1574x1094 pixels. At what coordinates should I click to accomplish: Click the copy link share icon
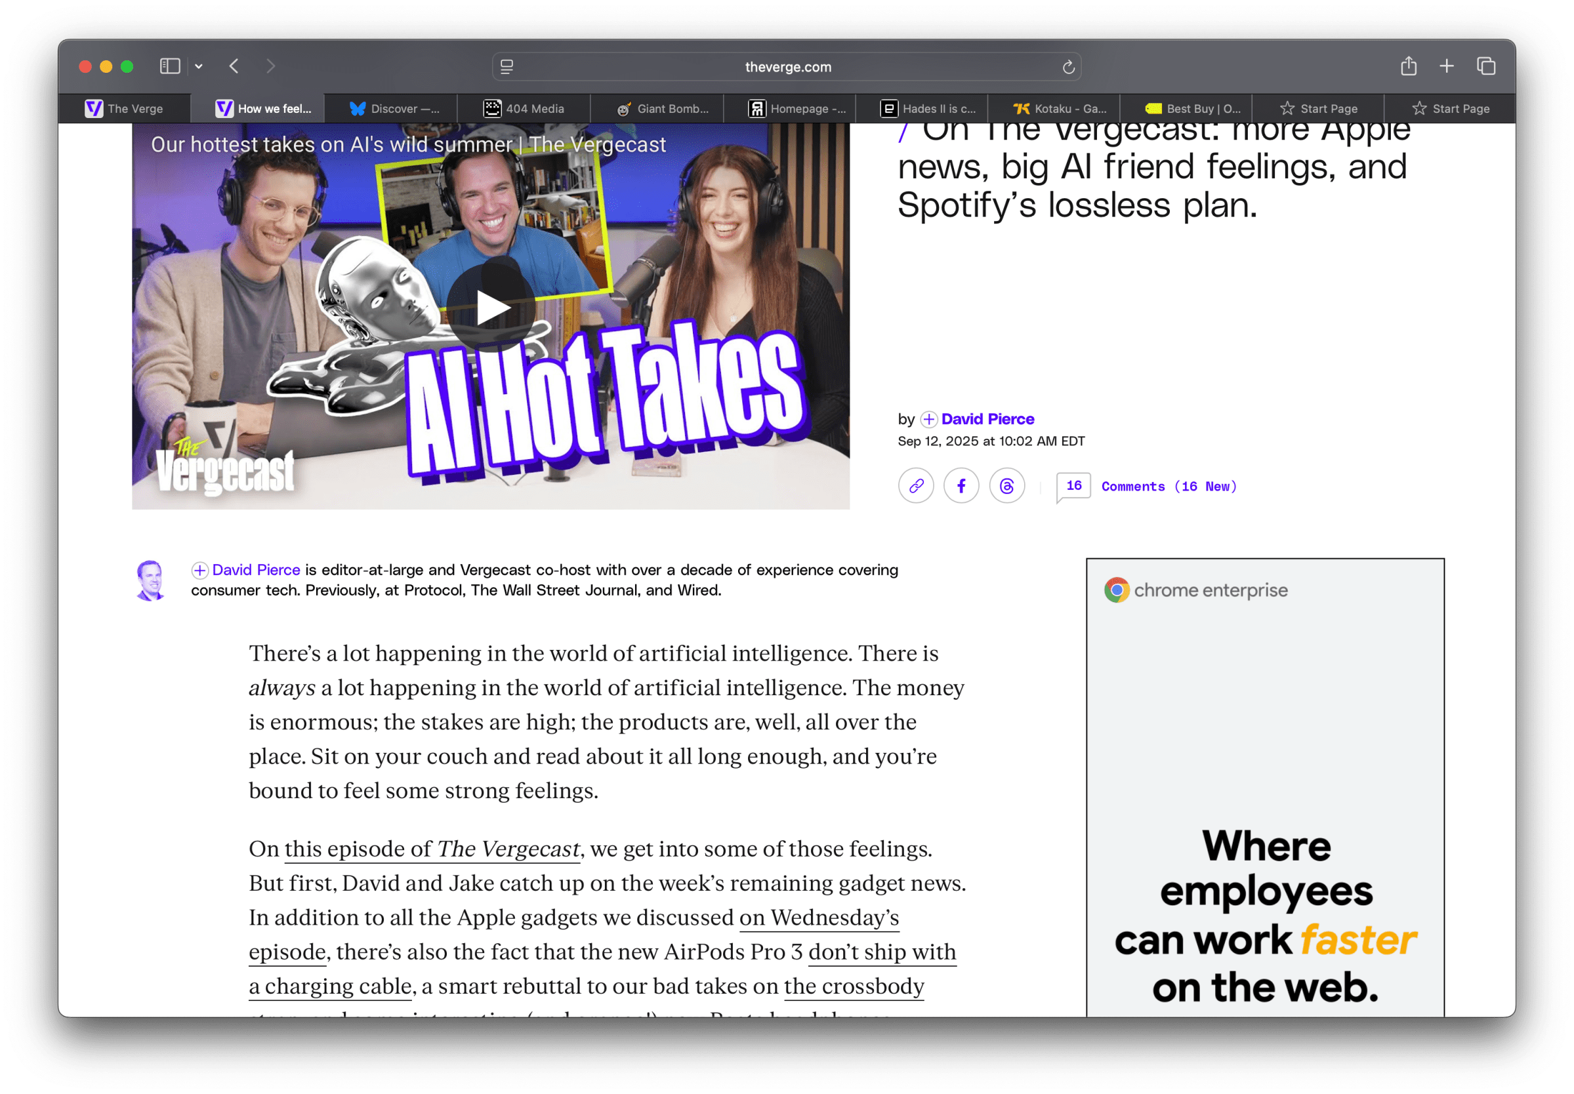916,486
